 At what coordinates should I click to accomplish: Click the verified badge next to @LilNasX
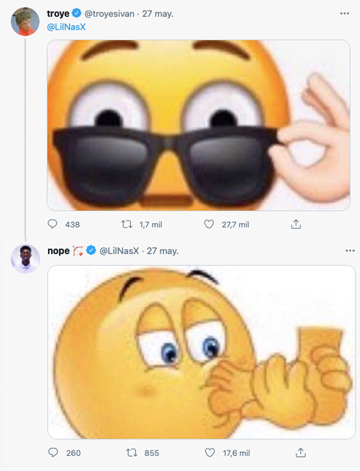pos(91,250)
